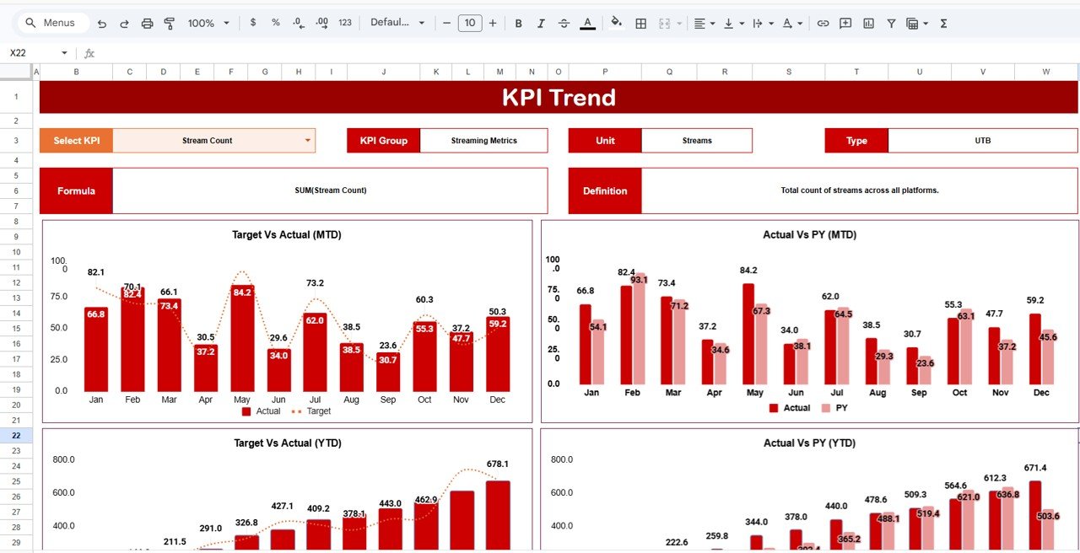Print the spreadsheet
Image resolution: width=1080 pixels, height=553 pixels.
click(149, 23)
